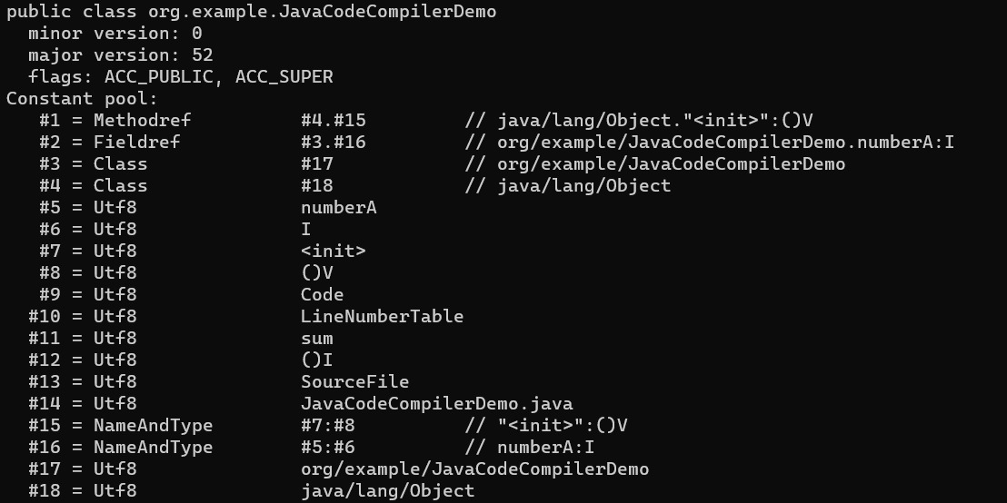Viewport: 1007px width, 503px height.
Task: Click the #1 Methodref entry
Action: [115, 121]
